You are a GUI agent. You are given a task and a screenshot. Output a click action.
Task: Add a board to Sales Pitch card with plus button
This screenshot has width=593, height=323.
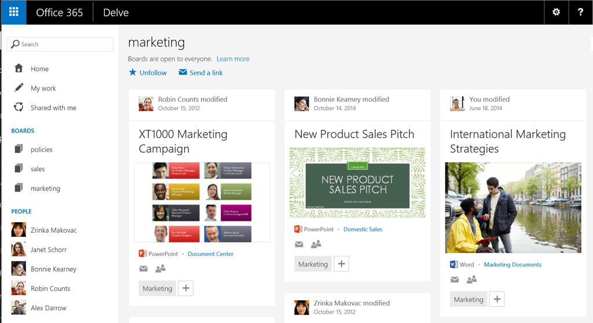click(341, 263)
